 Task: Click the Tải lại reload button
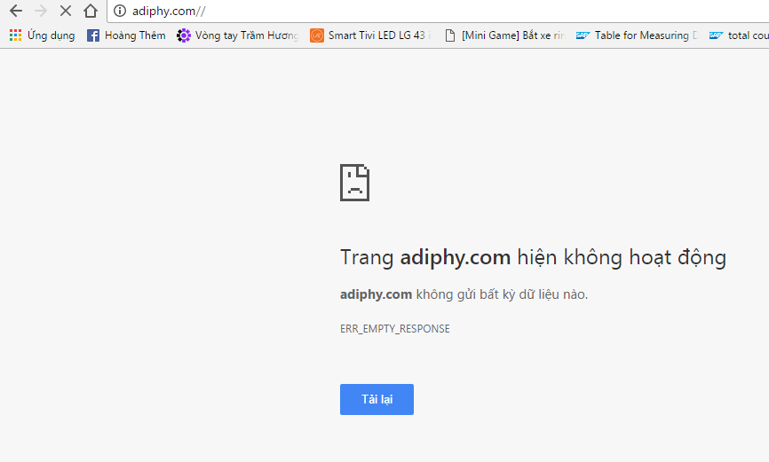pos(377,399)
